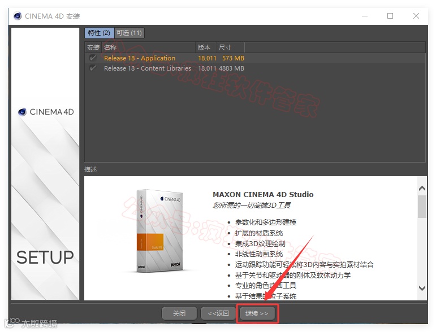
Task: Click the 安装 column header
Action: point(93,47)
